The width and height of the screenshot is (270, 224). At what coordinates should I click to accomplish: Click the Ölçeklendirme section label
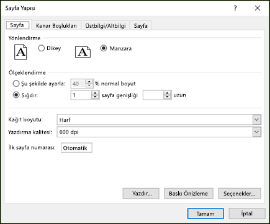[x=27, y=72]
